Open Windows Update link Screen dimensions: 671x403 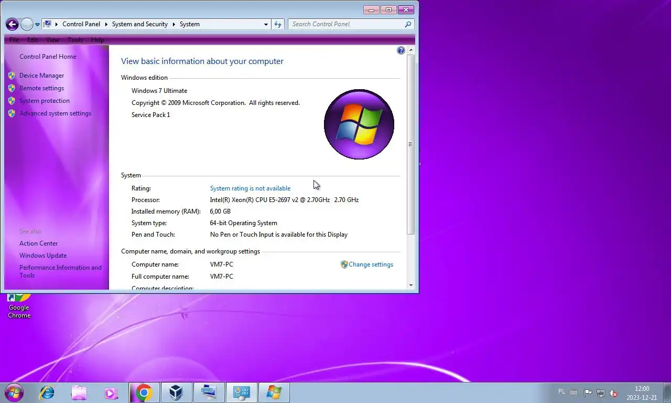pos(43,256)
